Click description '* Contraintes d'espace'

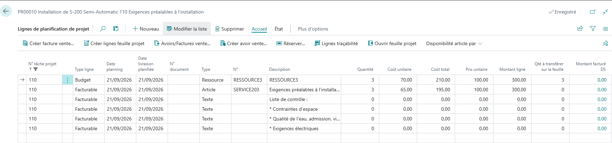[x=304, y=109]
